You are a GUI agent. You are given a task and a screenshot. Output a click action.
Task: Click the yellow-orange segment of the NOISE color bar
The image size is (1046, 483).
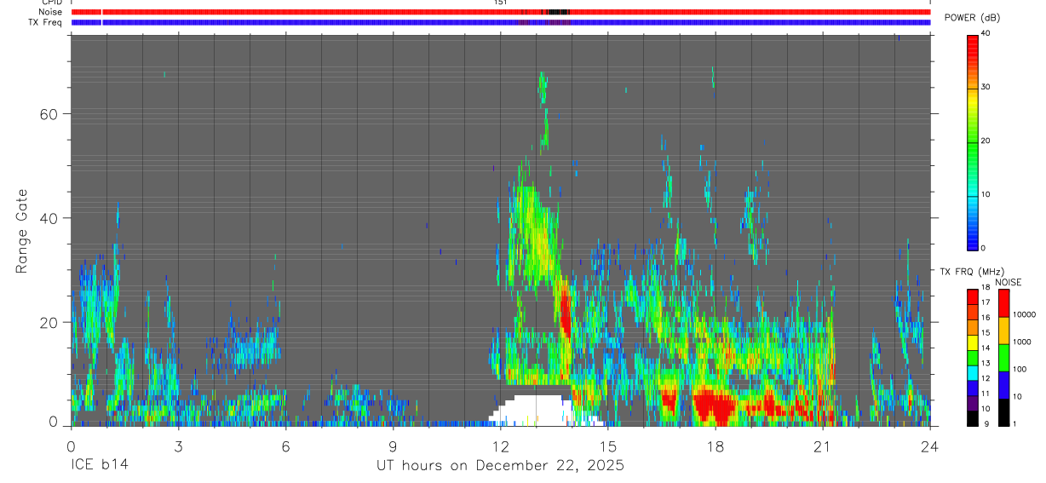[x=1003, y=330]
